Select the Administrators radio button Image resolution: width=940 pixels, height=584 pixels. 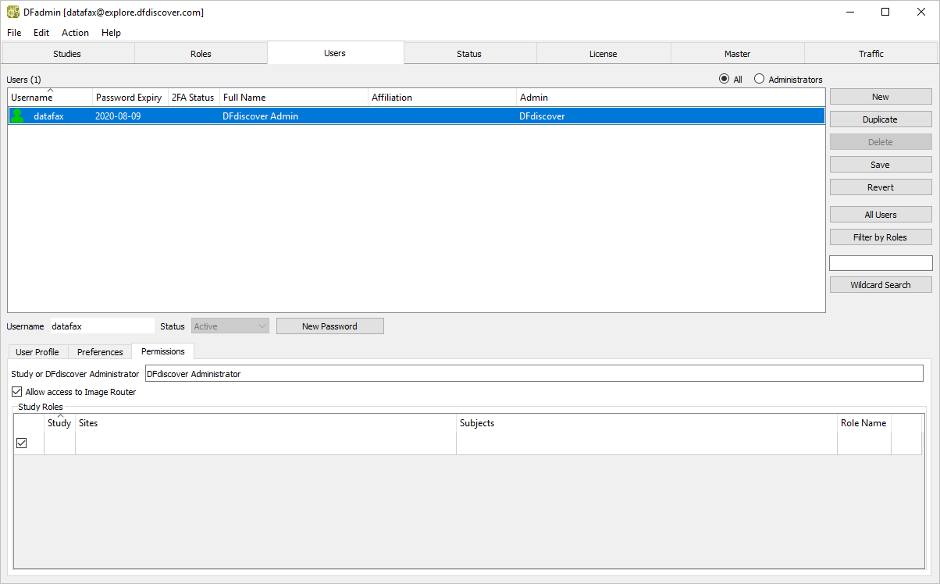tap(759, 80)
